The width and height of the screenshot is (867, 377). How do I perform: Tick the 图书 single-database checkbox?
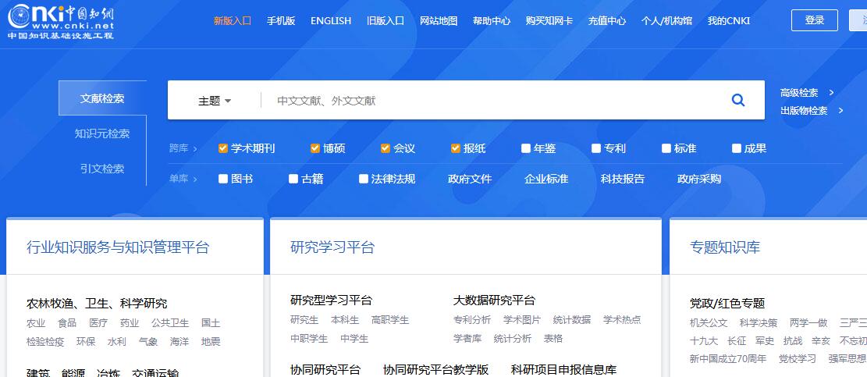click(x=223, y=179)
